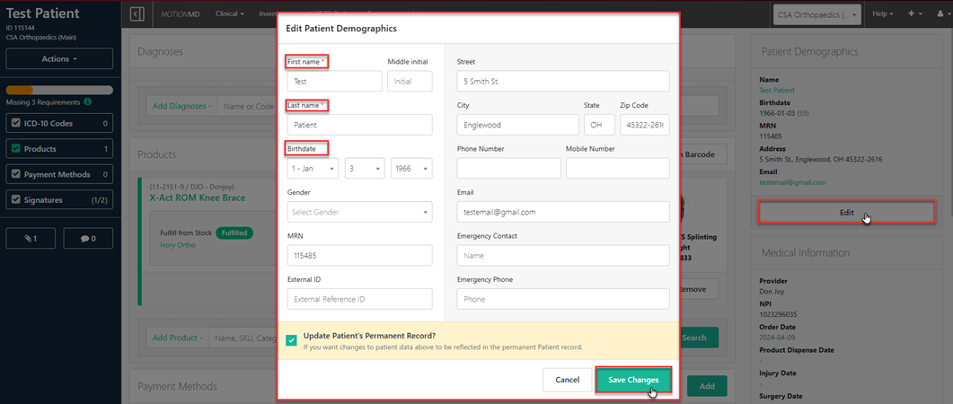
Task: Toggle Update Patient's Permanent Record checkbox
Action: pyautogui.click(x=292, y=339)
